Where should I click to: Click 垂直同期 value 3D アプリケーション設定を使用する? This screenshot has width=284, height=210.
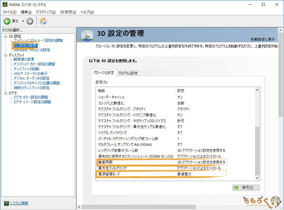pyautogui.click(x=201, y=162)
